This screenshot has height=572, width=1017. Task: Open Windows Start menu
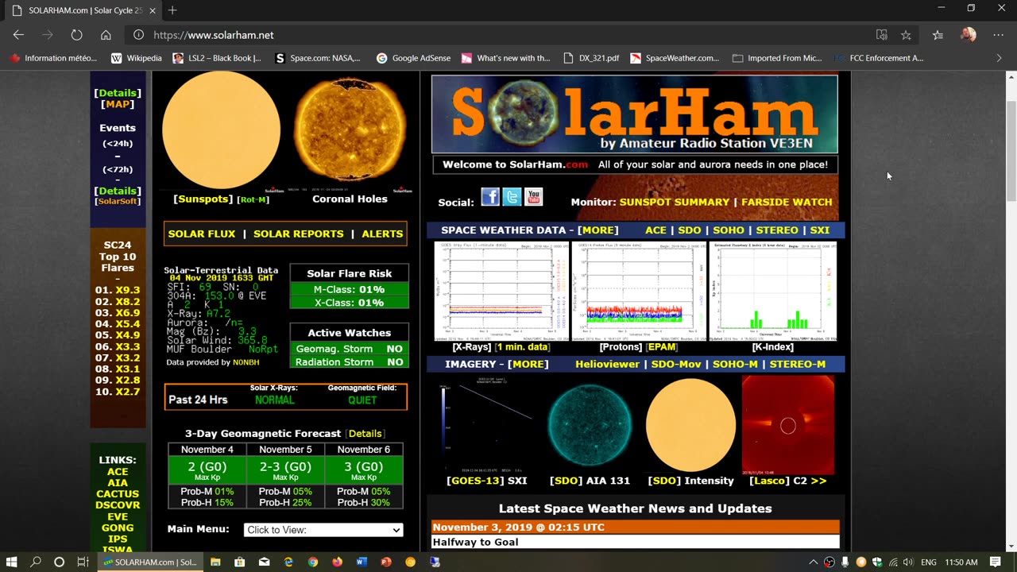12,562
